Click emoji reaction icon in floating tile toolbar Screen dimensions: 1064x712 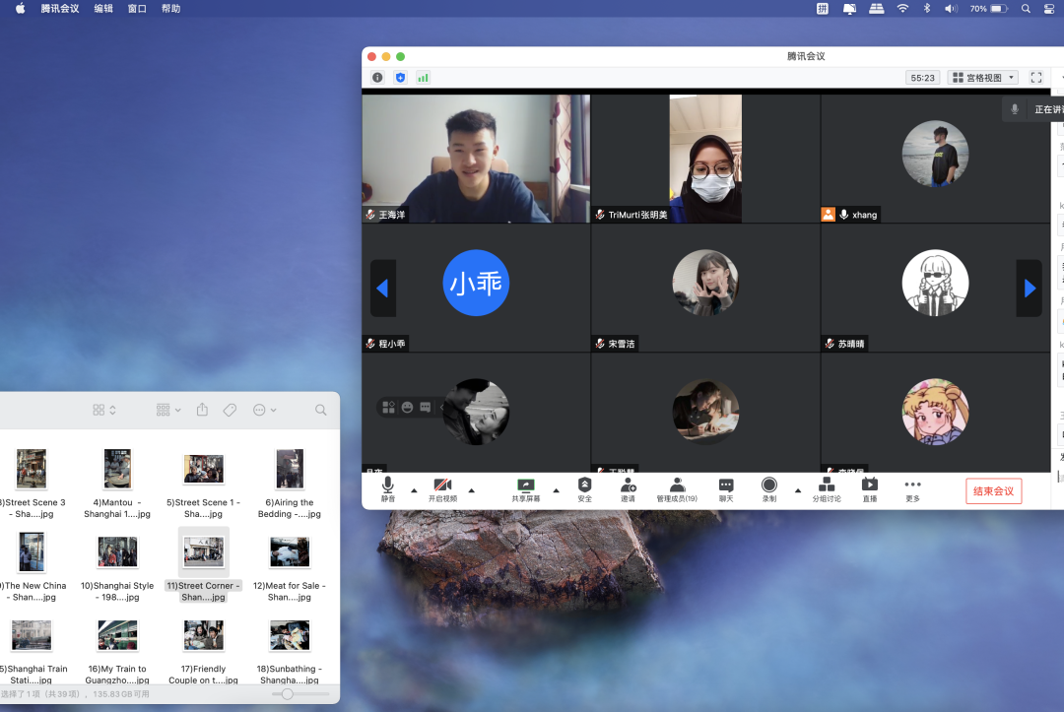(x=407, y=407)
